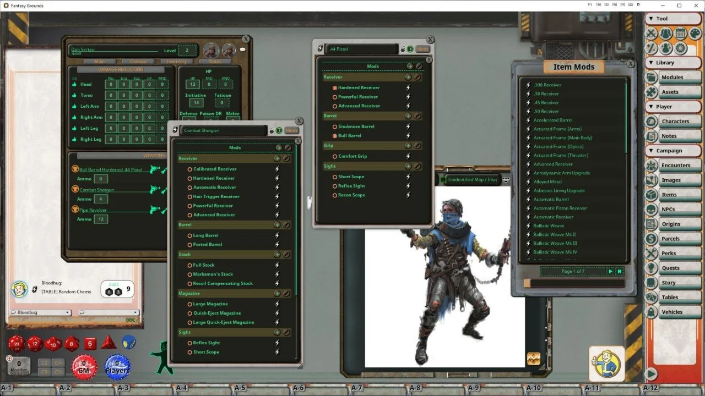Click the Mods tab on Combat Shotgun window
The height and width of the screenshot is (396, 705).
[292, 130]
